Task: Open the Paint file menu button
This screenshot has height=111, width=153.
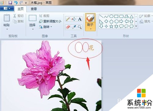Action: click(7, 8)
